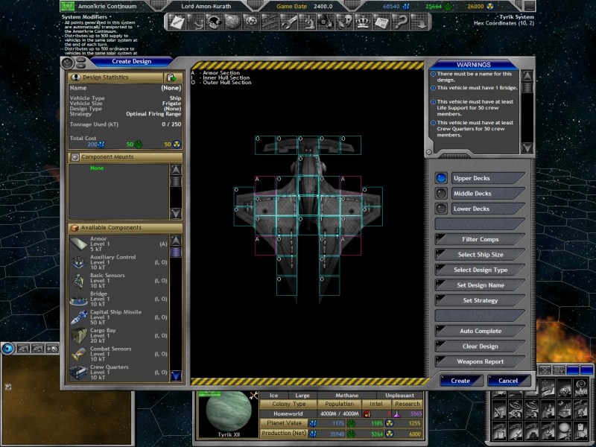Open the newspaper log icon
The width and height of the screenshot is (596, 447).
381,22
